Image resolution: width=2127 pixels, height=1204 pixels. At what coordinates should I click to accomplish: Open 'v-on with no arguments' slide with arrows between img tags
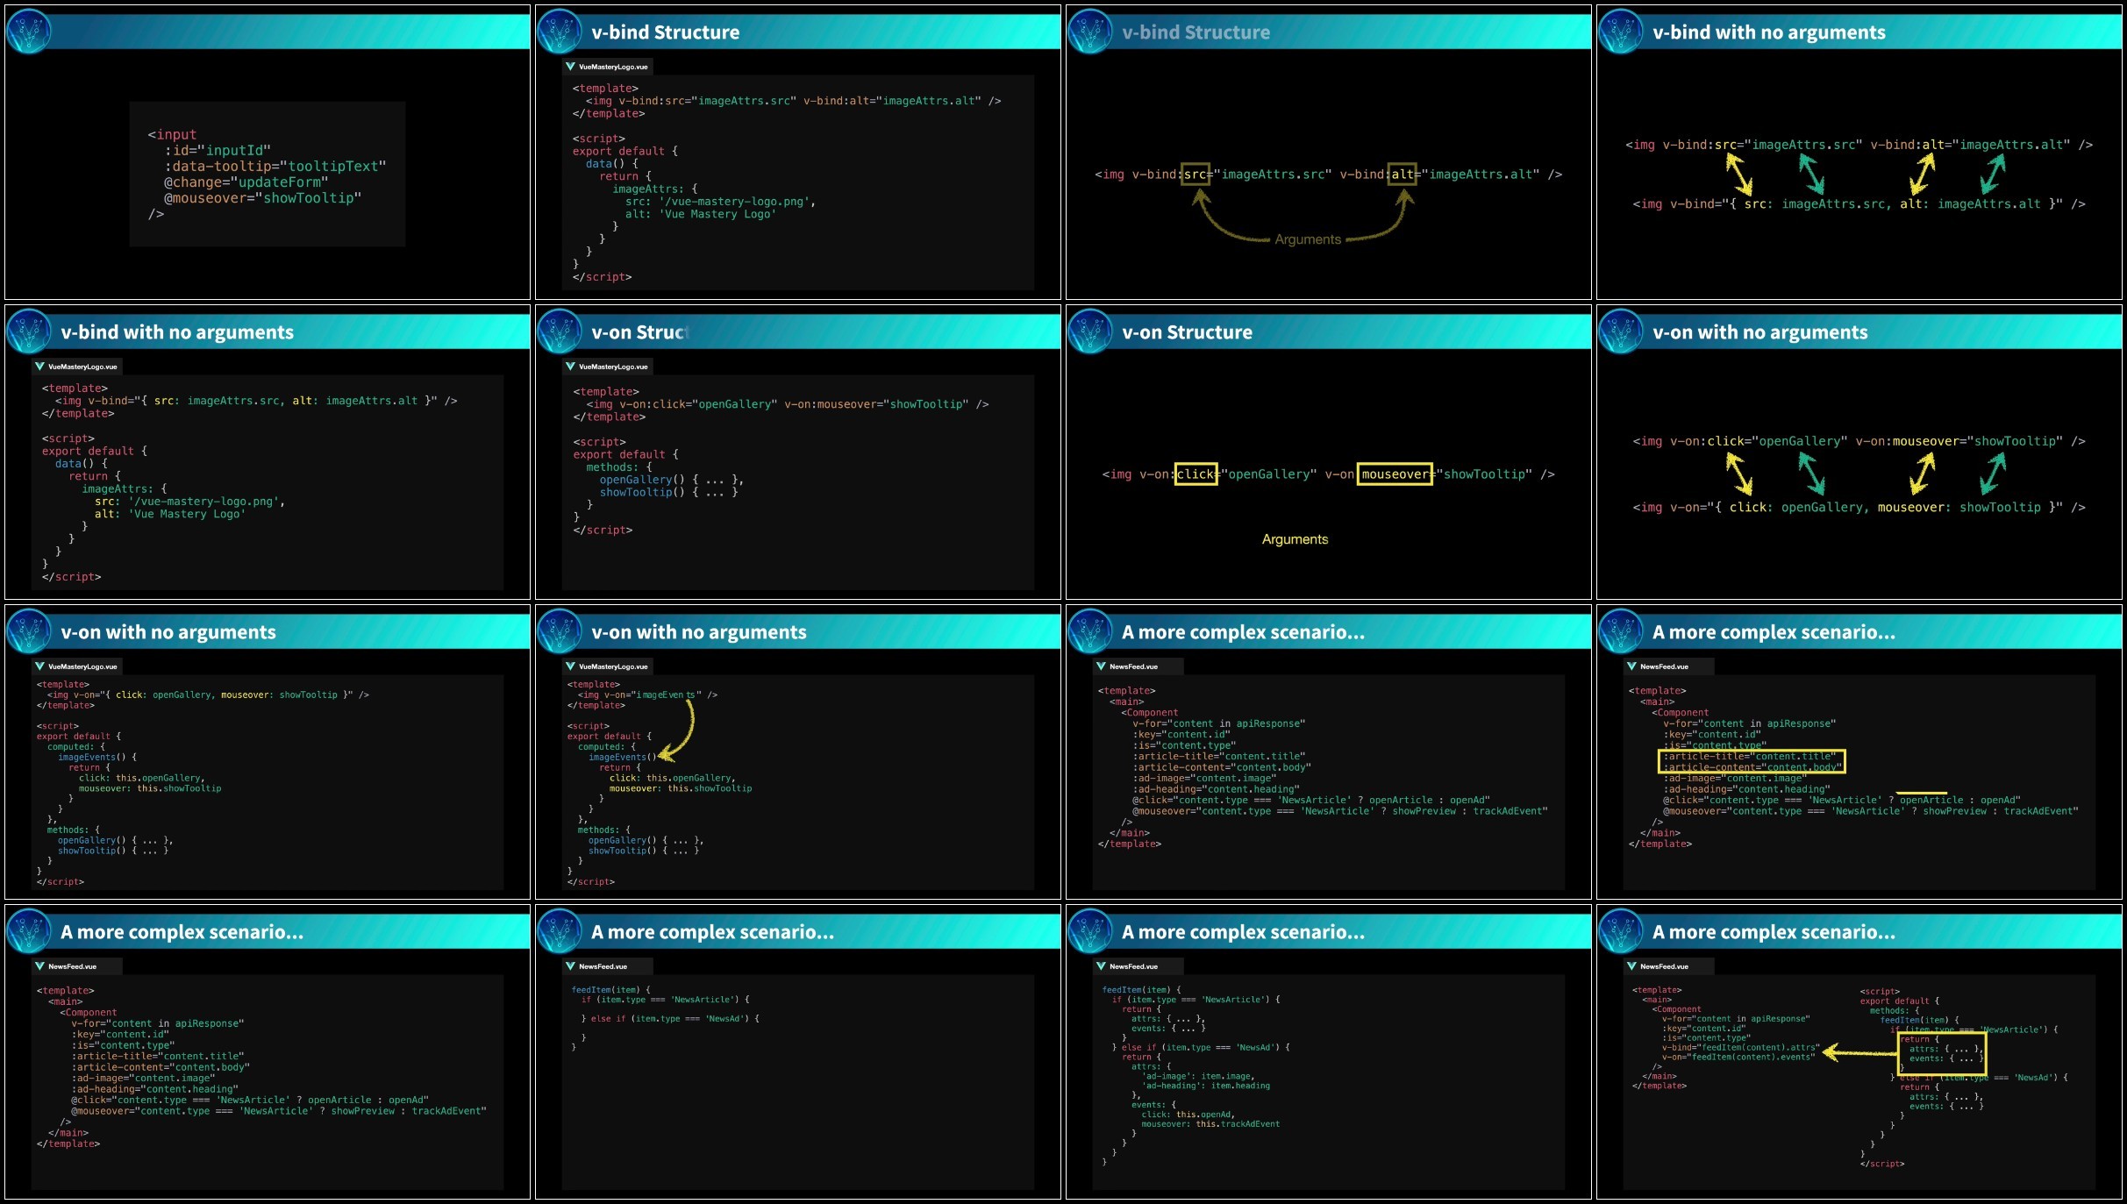tap(1859, 452)
